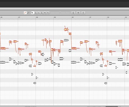The width and height of the screenshot is (129, 107).
Task: Select the Amplitude tool
Action: coord(42,13)
